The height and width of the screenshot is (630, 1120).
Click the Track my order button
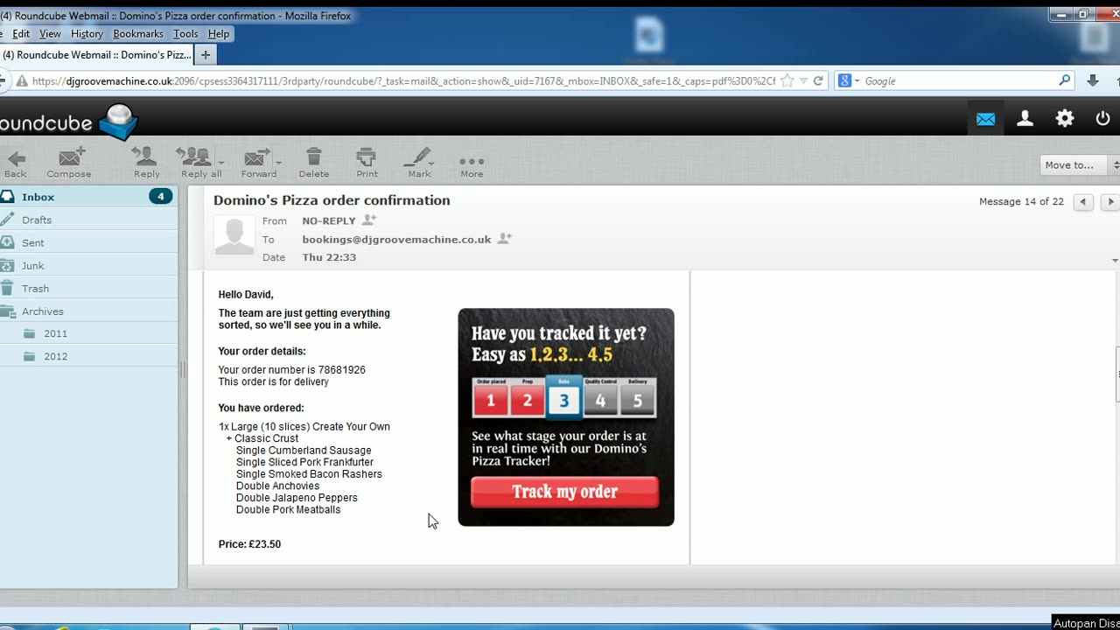(564, 492)
